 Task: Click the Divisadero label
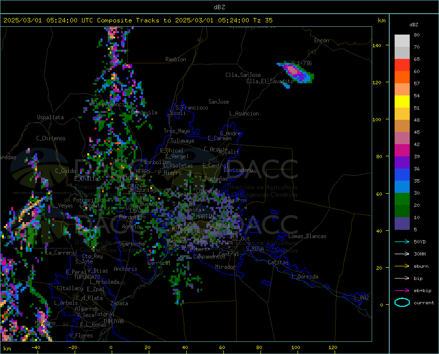click(x=238, y=170)
